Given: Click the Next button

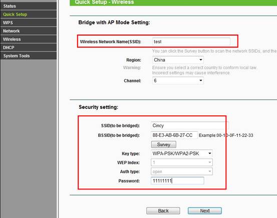Looking at the screenshot, I should [205, 211].
